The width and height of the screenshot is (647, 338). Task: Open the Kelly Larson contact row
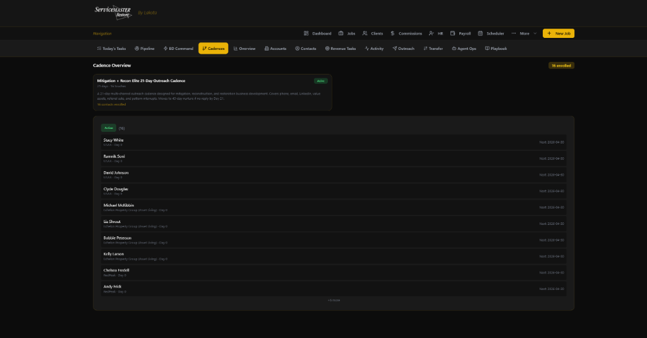tap(334, 256)
